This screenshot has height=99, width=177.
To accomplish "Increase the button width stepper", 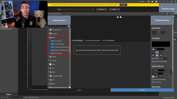I will click(x=157, y=32).
